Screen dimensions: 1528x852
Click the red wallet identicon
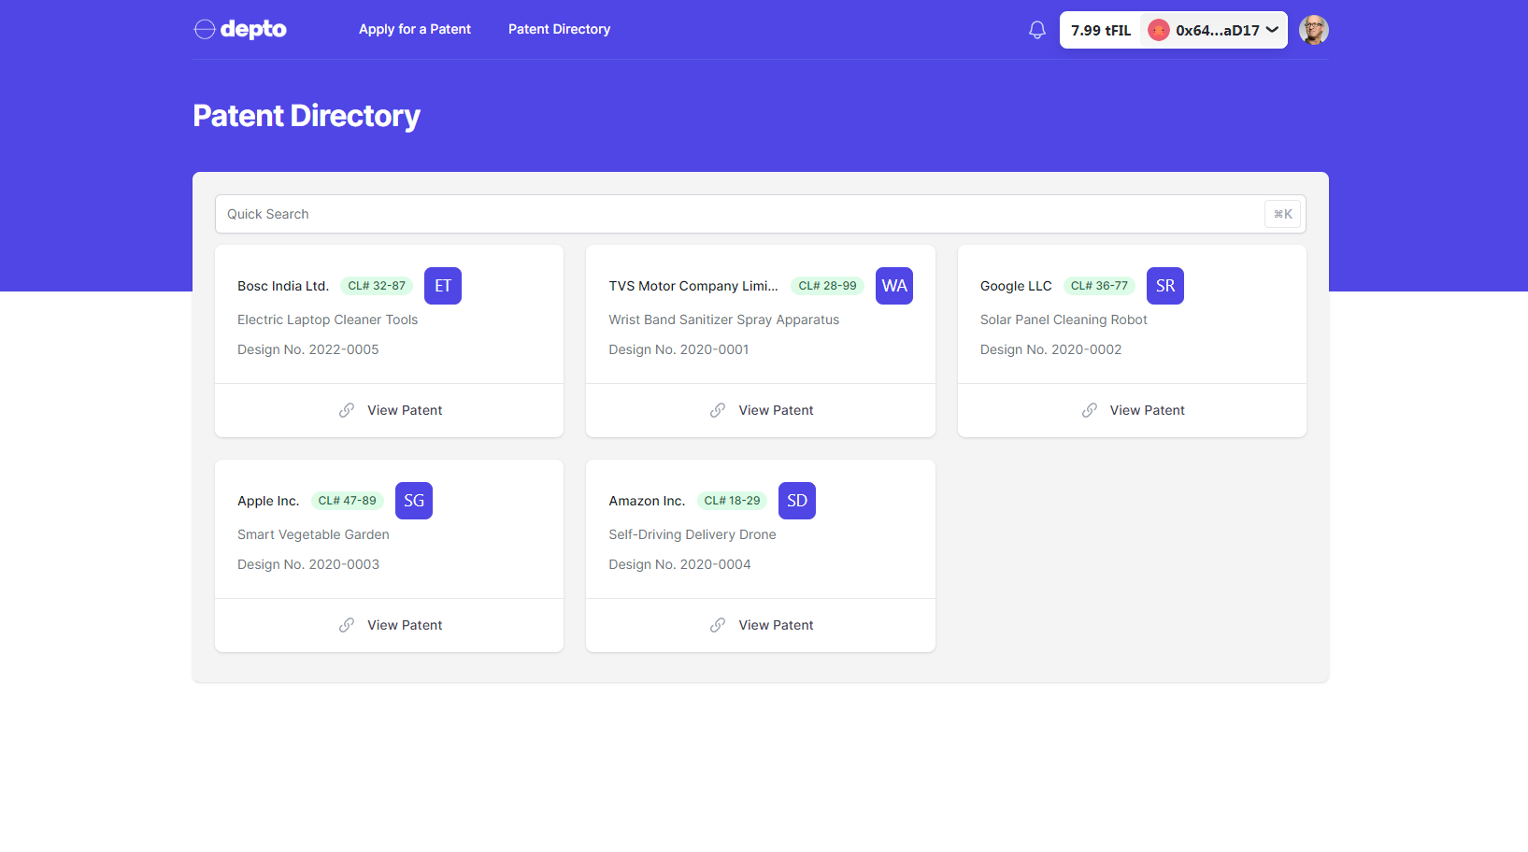1159,30
